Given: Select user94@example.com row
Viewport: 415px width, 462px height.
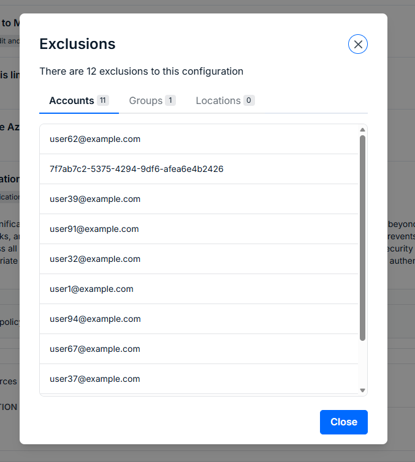Looking at the screenshot, I should (x=199, y=319).
